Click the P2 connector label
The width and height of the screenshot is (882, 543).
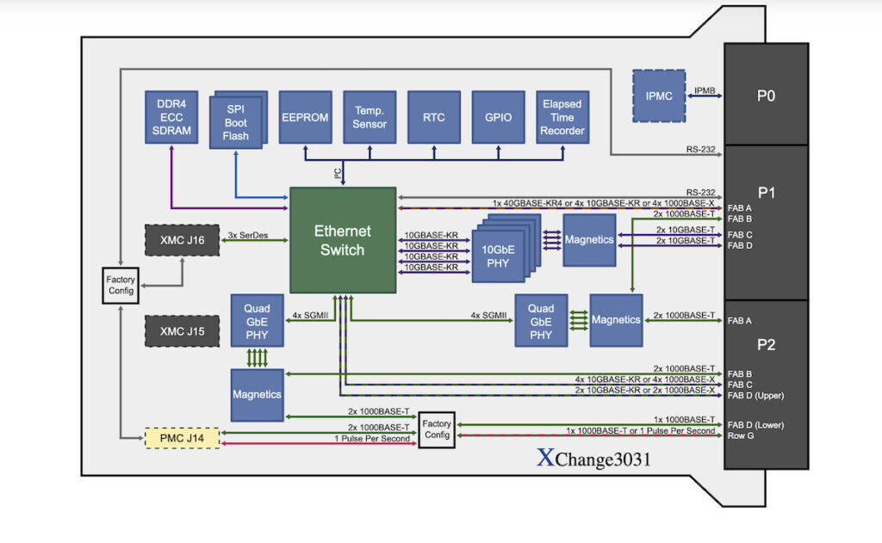click(x=766, y=344)
